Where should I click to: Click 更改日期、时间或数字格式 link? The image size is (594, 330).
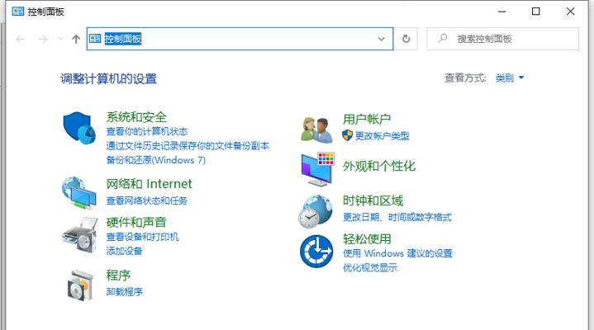[x=397, y=217]
